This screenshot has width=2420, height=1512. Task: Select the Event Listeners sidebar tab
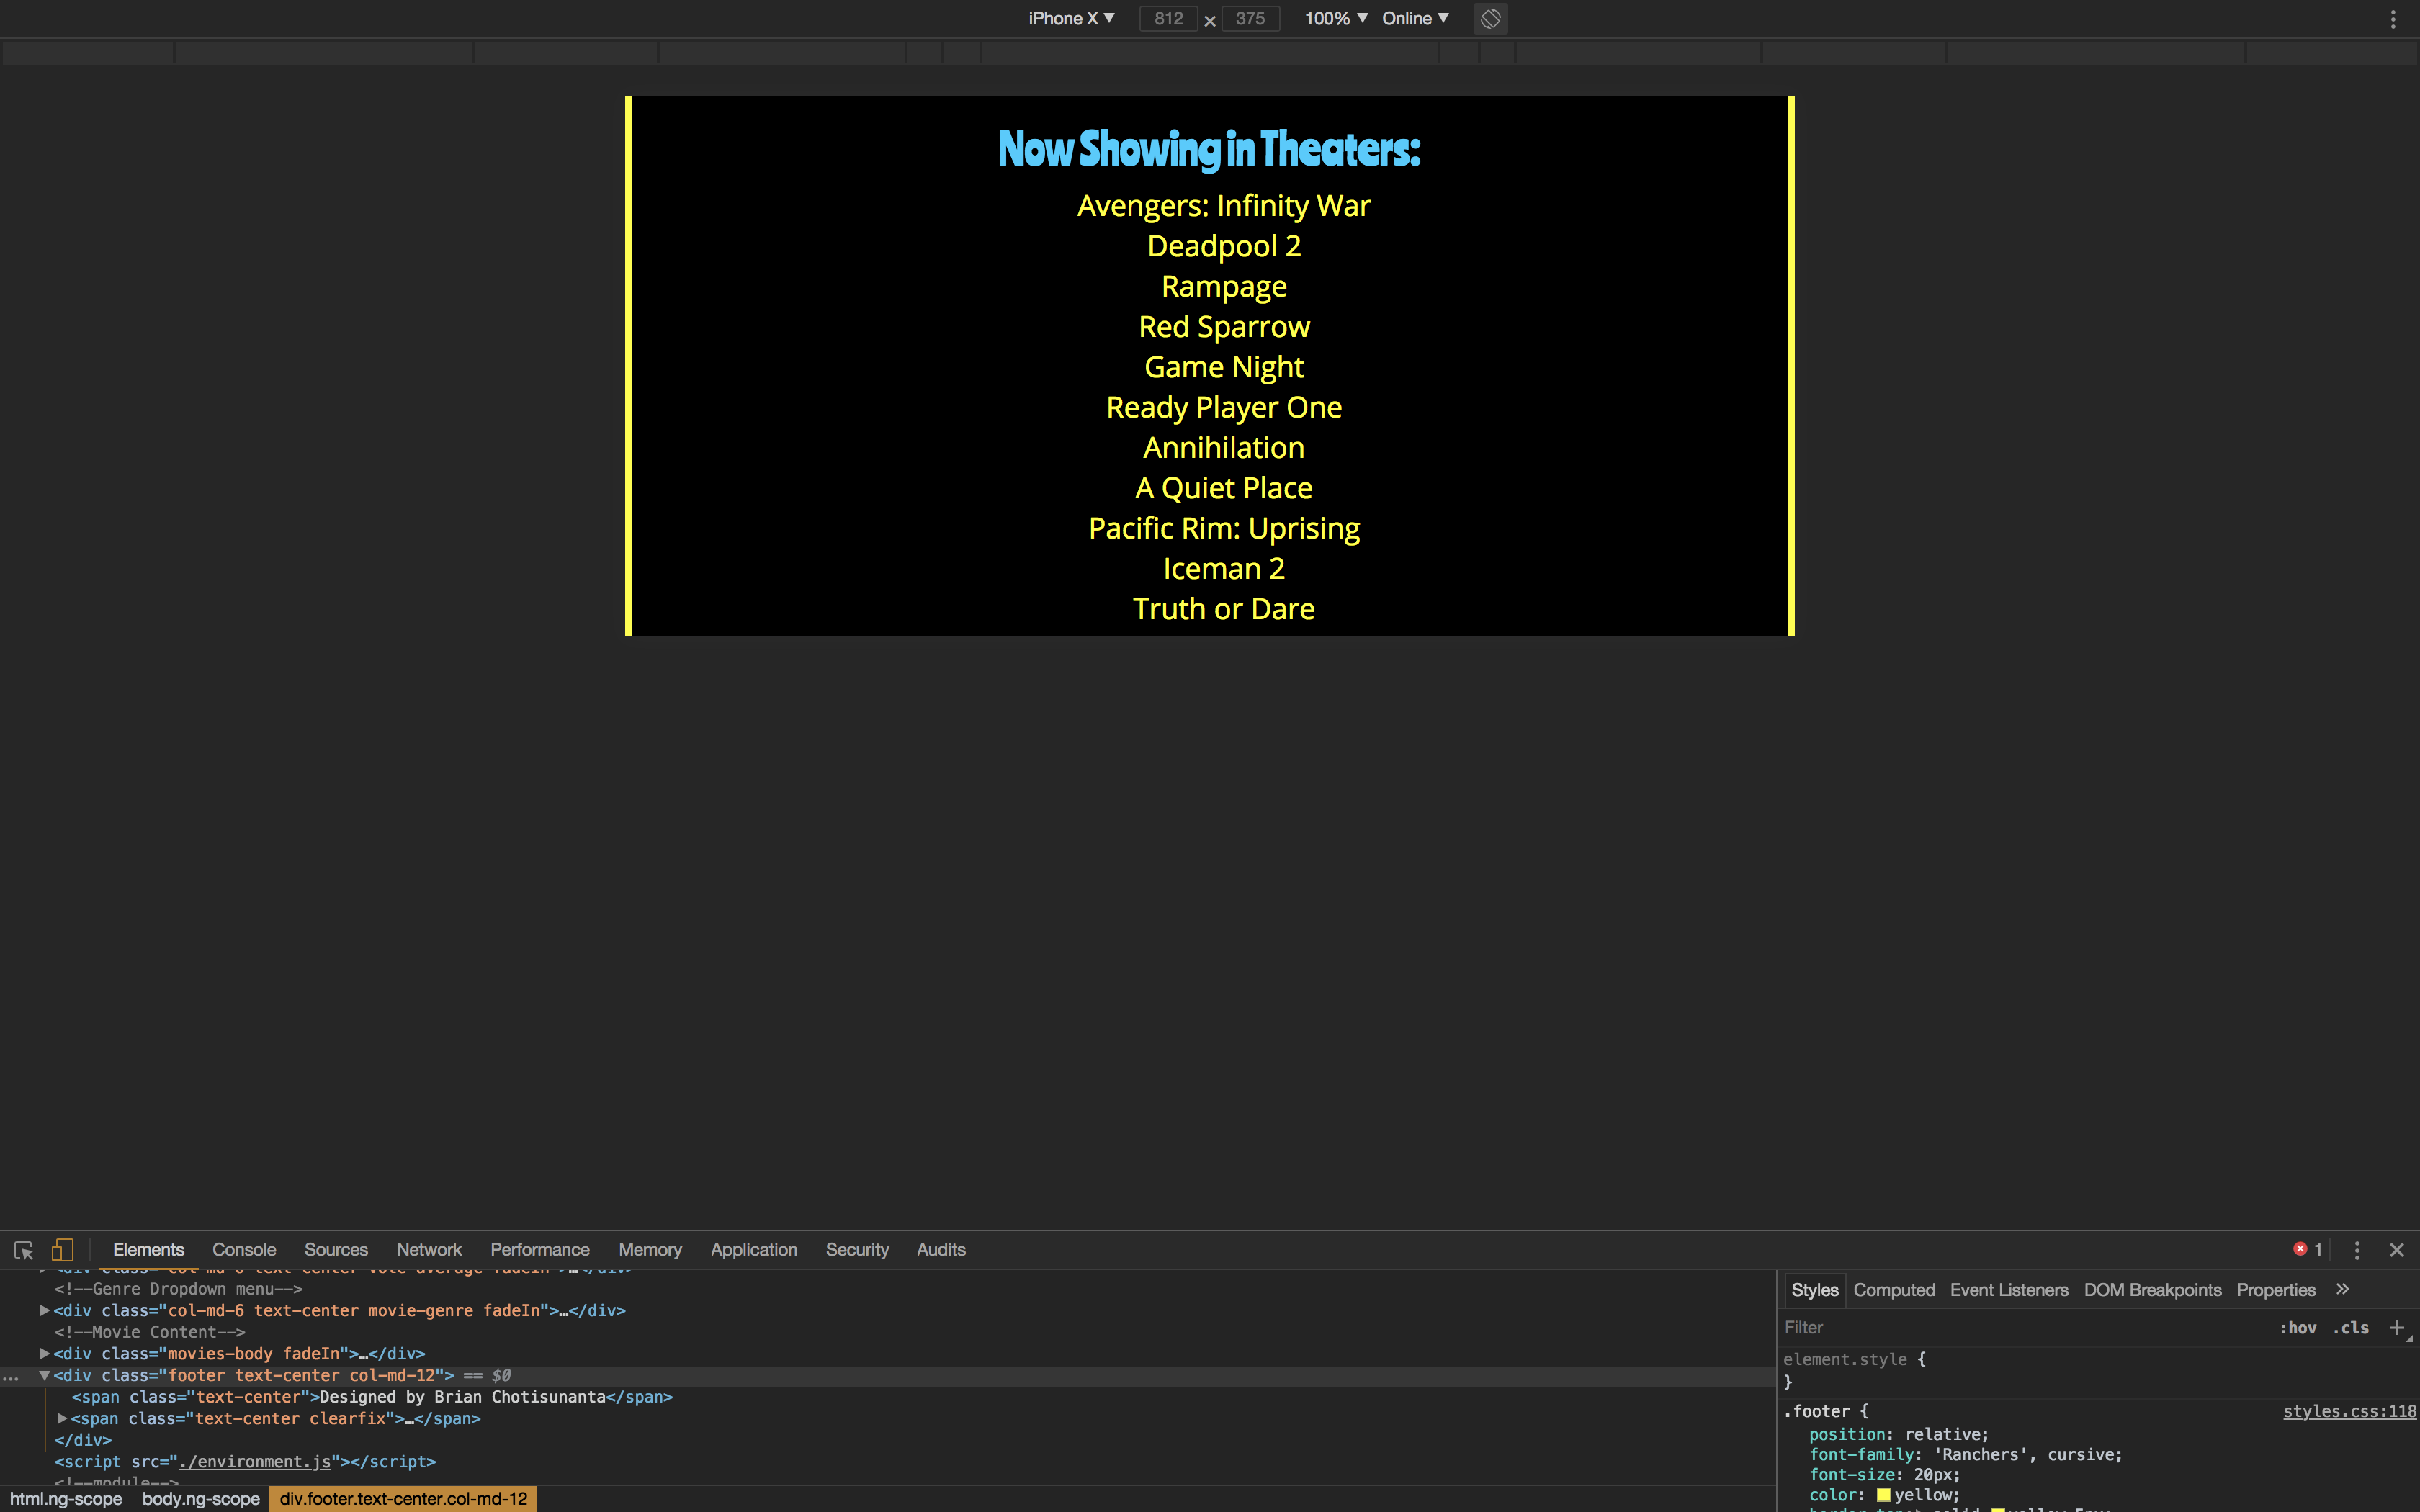[x=2009, y=1290]
